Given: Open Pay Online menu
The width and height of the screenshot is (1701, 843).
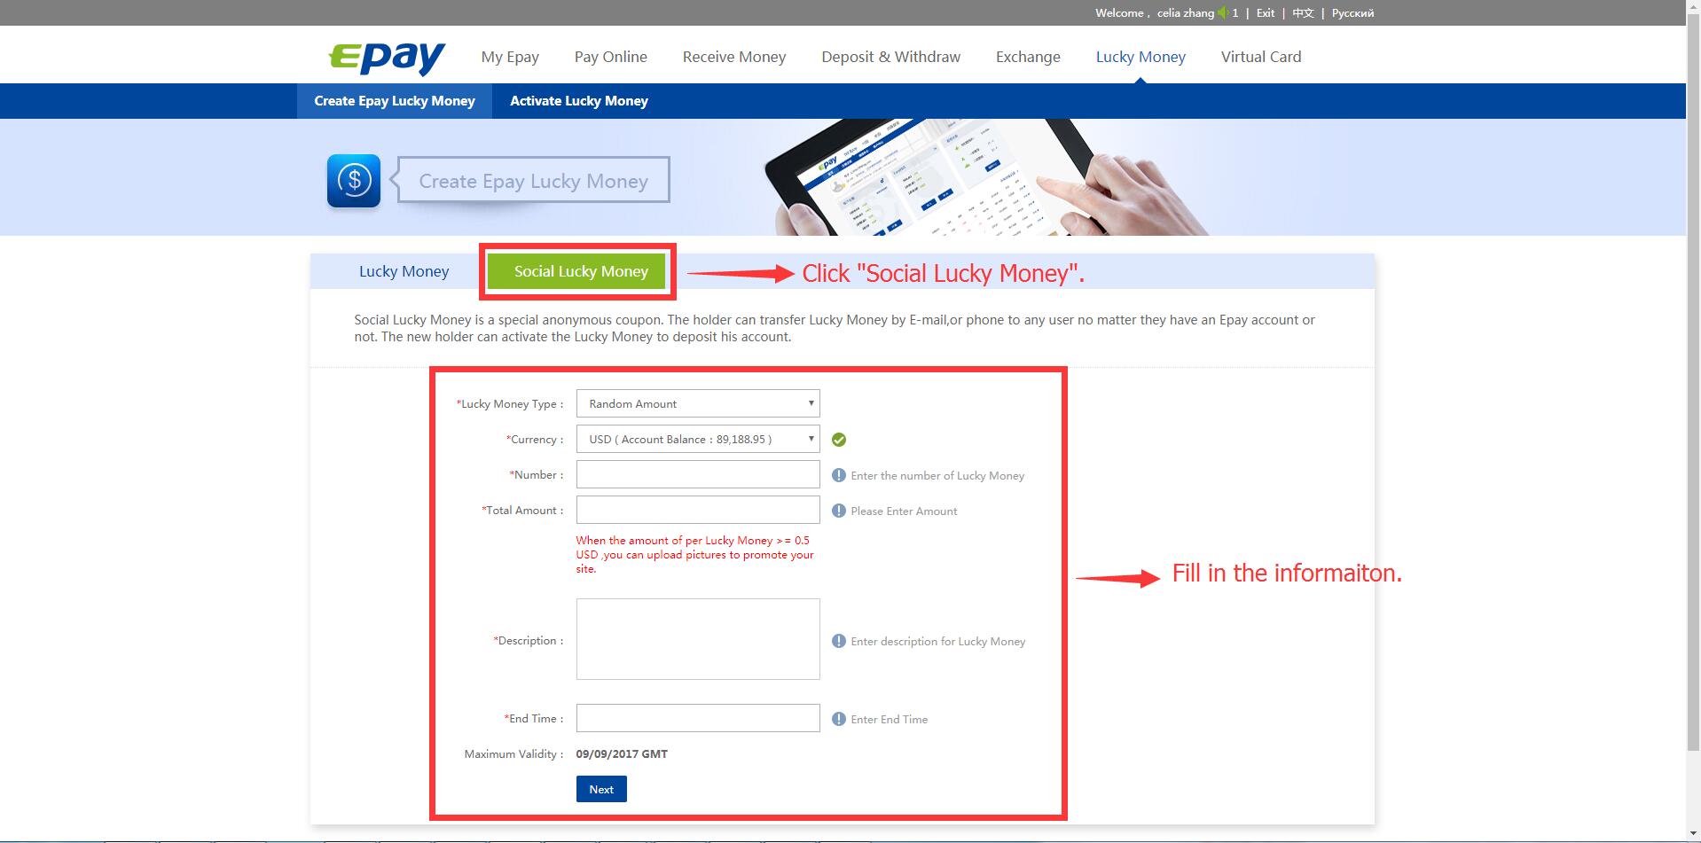Looking at the screenshot, I should coord(610,57).
